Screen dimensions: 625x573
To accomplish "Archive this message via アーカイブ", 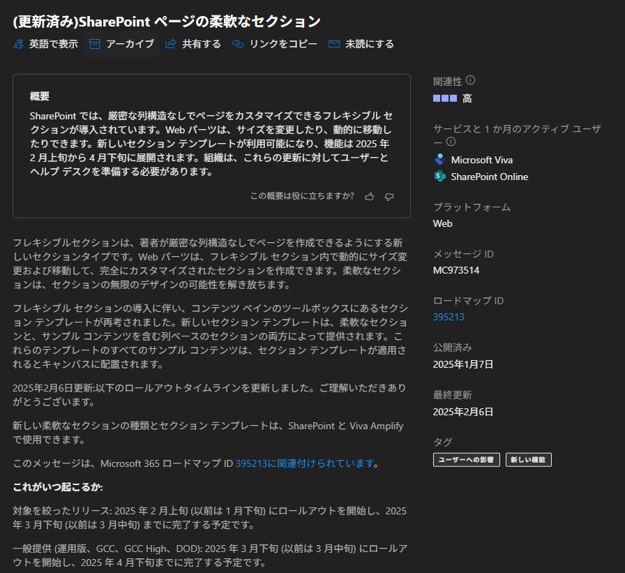I will click(x=122, y=44).
